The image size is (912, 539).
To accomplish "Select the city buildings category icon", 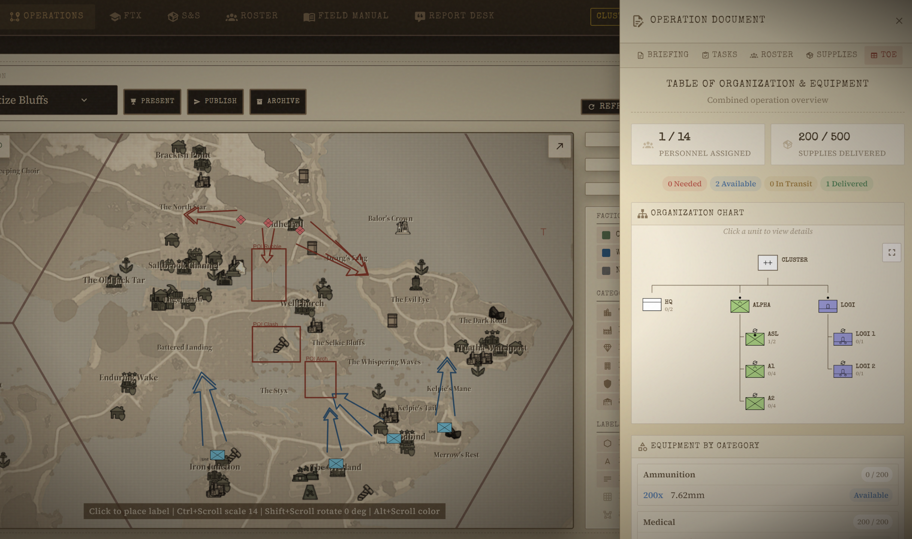I will [607, 312].
